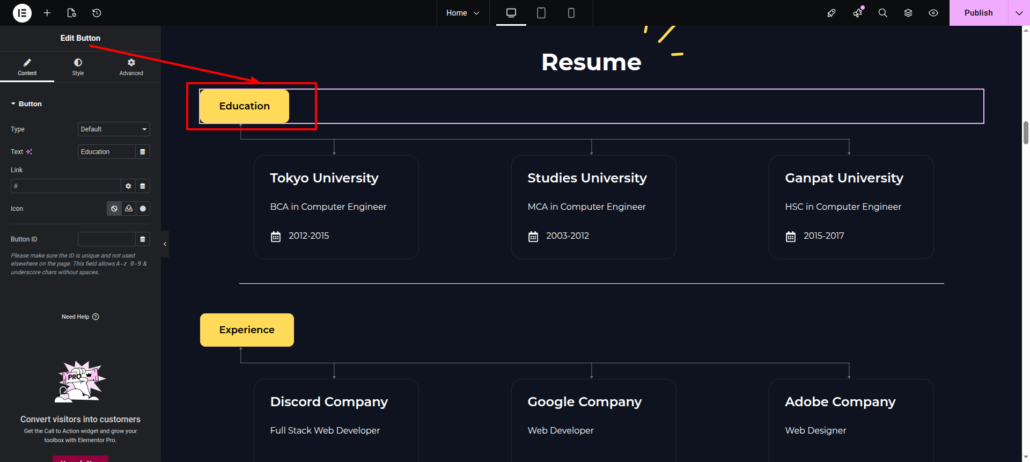1030x462 pixels.
Task: Click dynamic tags icon beside Text field
Action: point(142,152)
